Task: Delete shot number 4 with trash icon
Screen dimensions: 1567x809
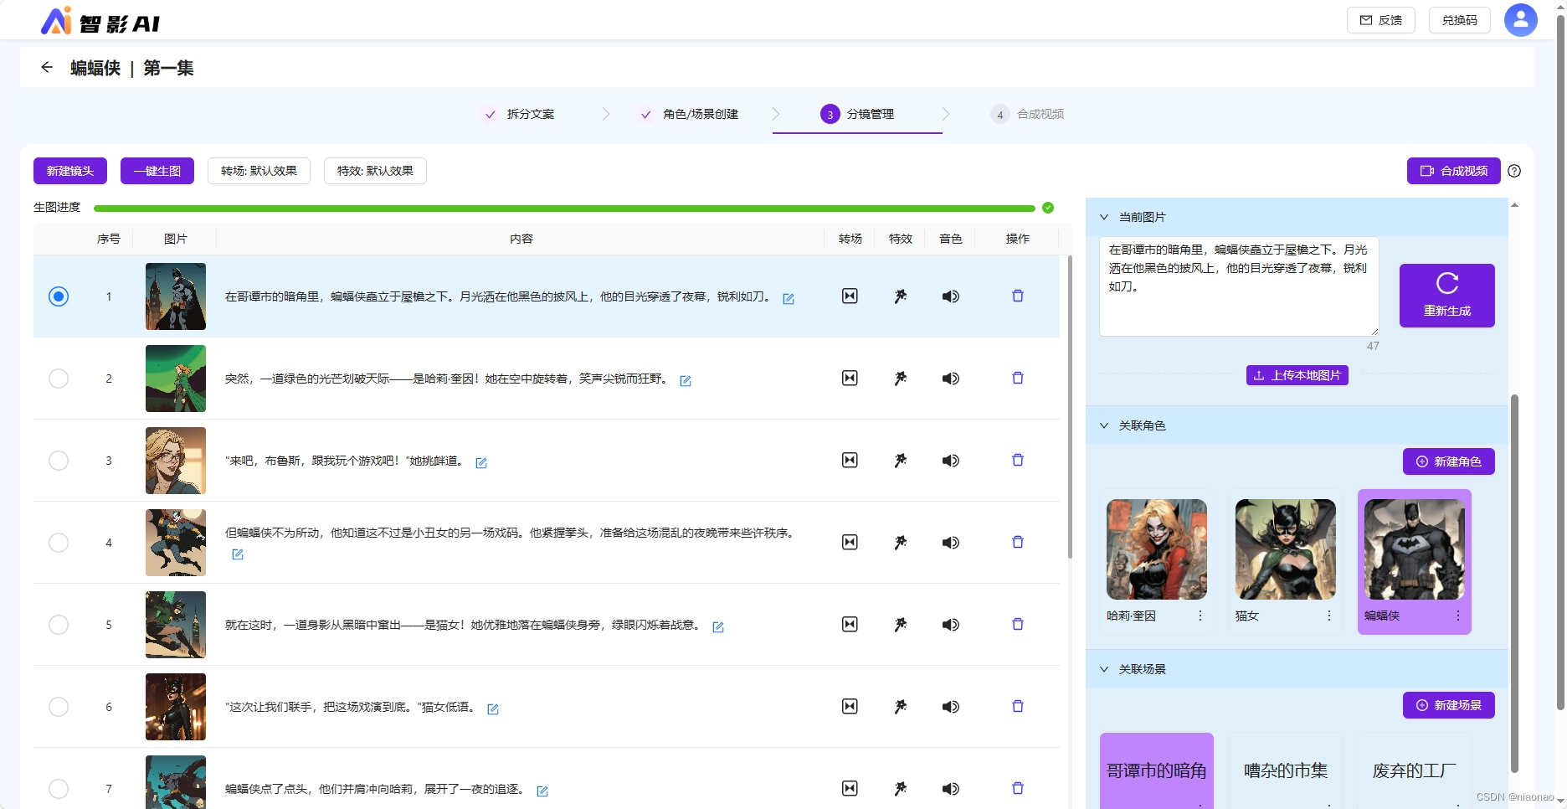Action: [x=1018, y=542]
